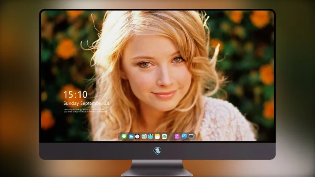Open the pink Music app in dock
Viewport: 315px width, 177px height.
tap(177, 137)
